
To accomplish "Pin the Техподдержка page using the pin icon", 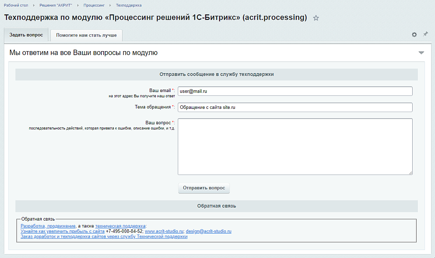I will tap(426, 34).
